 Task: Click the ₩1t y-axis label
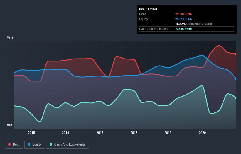[x=10, y=37]
